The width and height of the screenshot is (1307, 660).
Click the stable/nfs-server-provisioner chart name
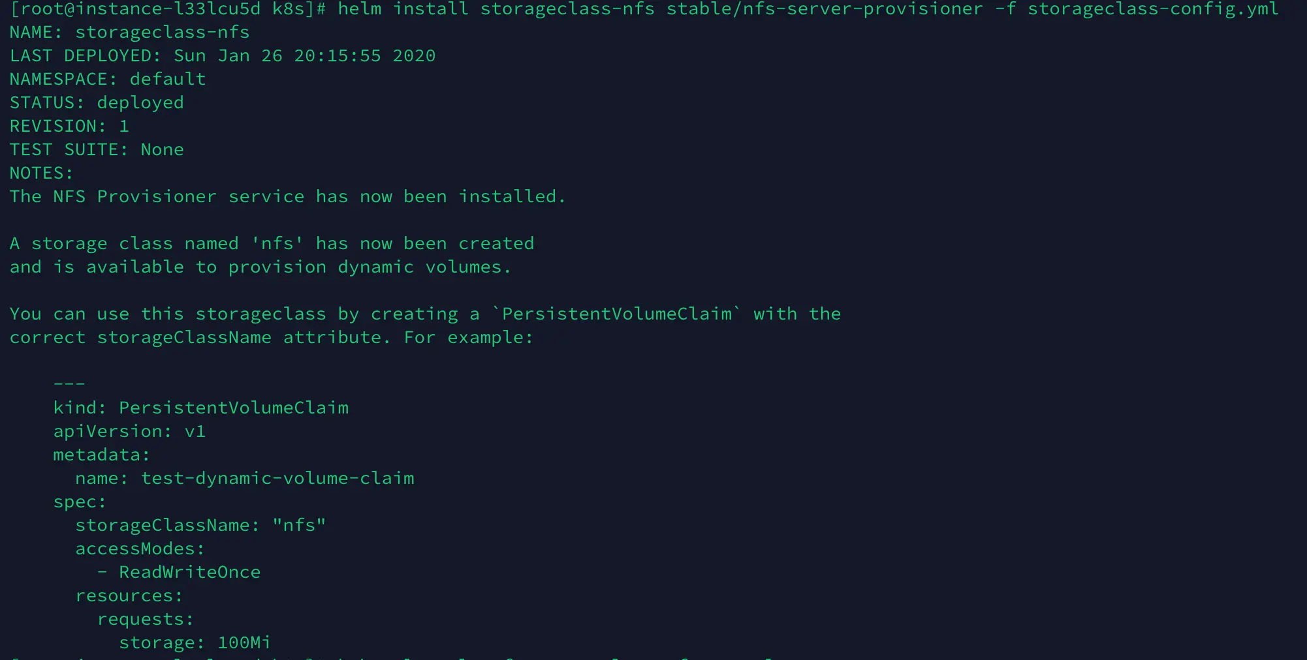coord(825,9)
